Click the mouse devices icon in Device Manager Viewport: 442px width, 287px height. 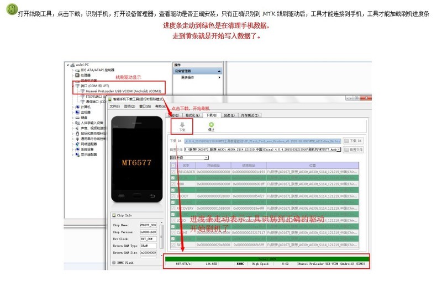[77, 134]
